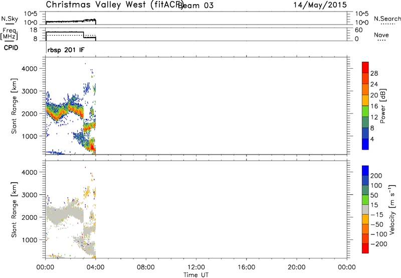401x278 pixels.
Task: Click the "rbsp 201 IF" text
Action: click(x=66, y=50)
